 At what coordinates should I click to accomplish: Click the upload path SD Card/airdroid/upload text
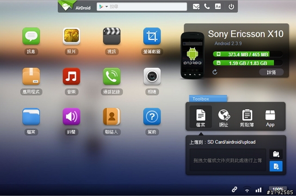tap(231, 142)
